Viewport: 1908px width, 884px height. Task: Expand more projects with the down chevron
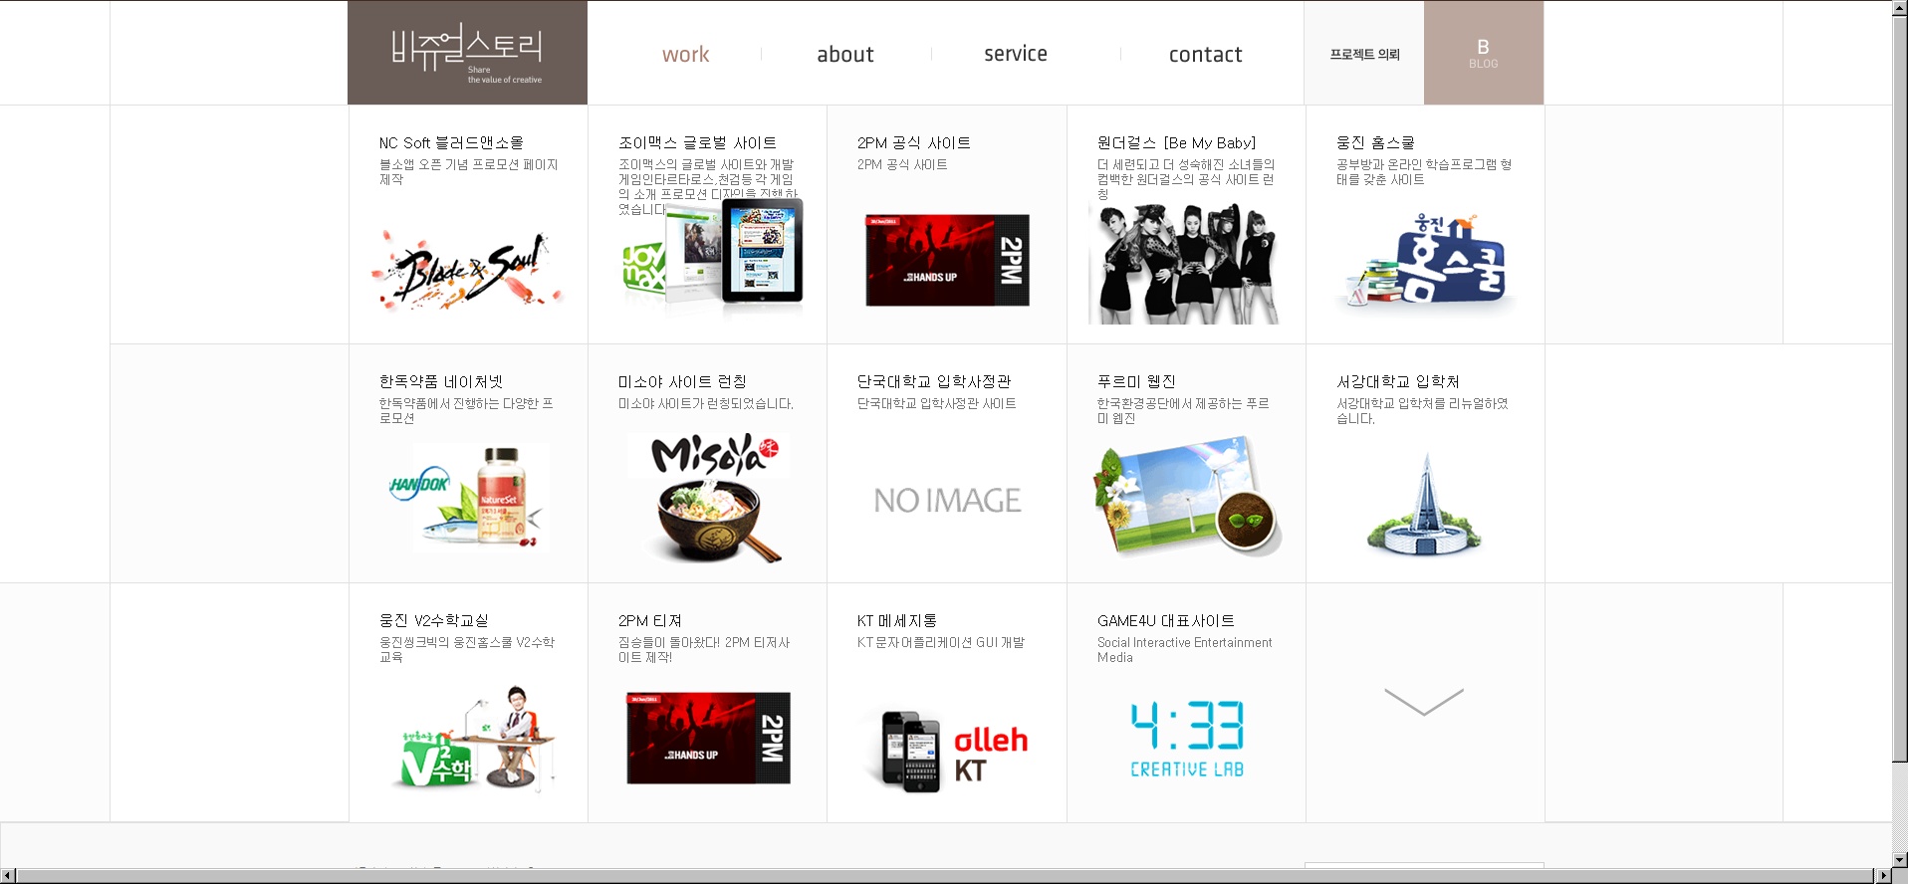coord(1424,702)
